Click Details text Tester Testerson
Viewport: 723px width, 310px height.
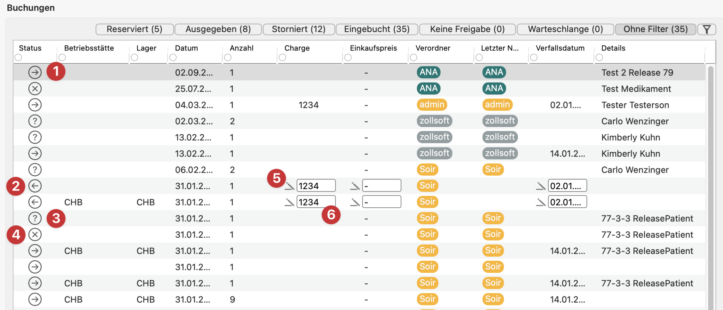tap(635, 105)
